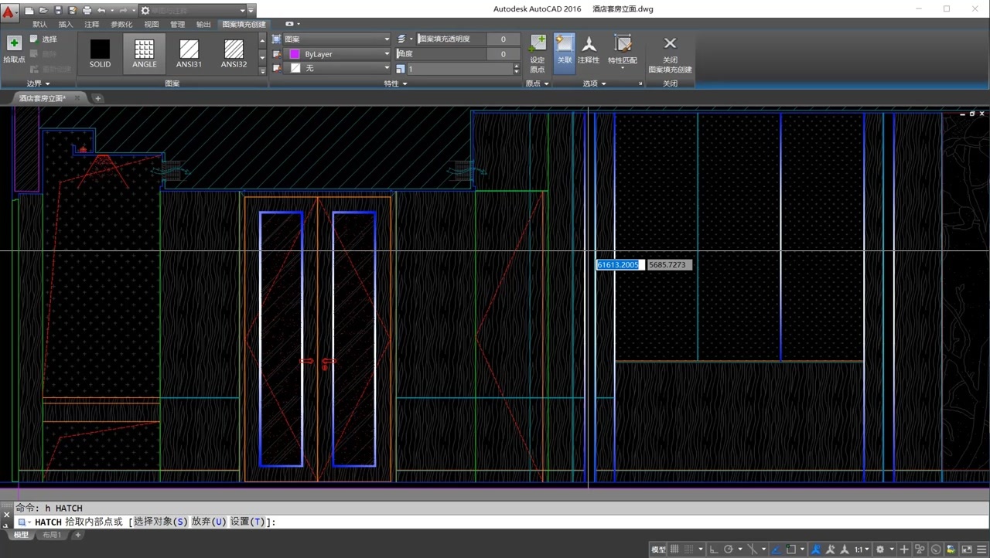990x558 pixels.
Task: Click the workspace switching gear icon
Action: coord(879,549)
